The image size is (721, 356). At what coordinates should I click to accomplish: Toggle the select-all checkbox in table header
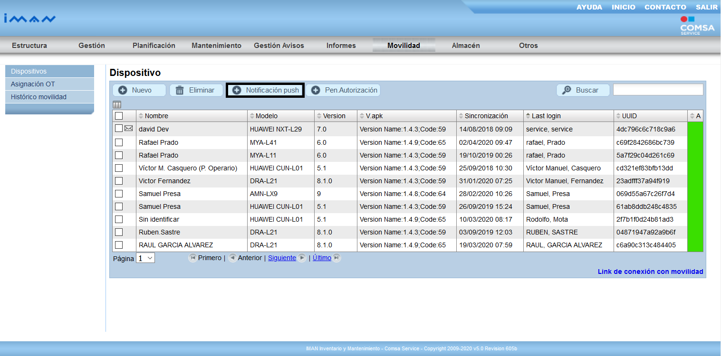click(x=119, y=116)
